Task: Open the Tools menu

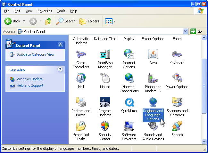Action: [x=61, y=11]
